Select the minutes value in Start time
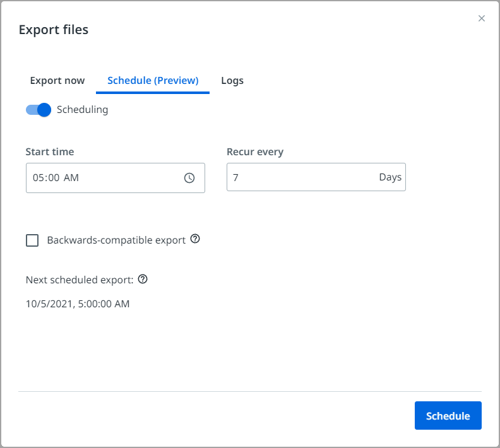500x448 pixels. [54, 178]
